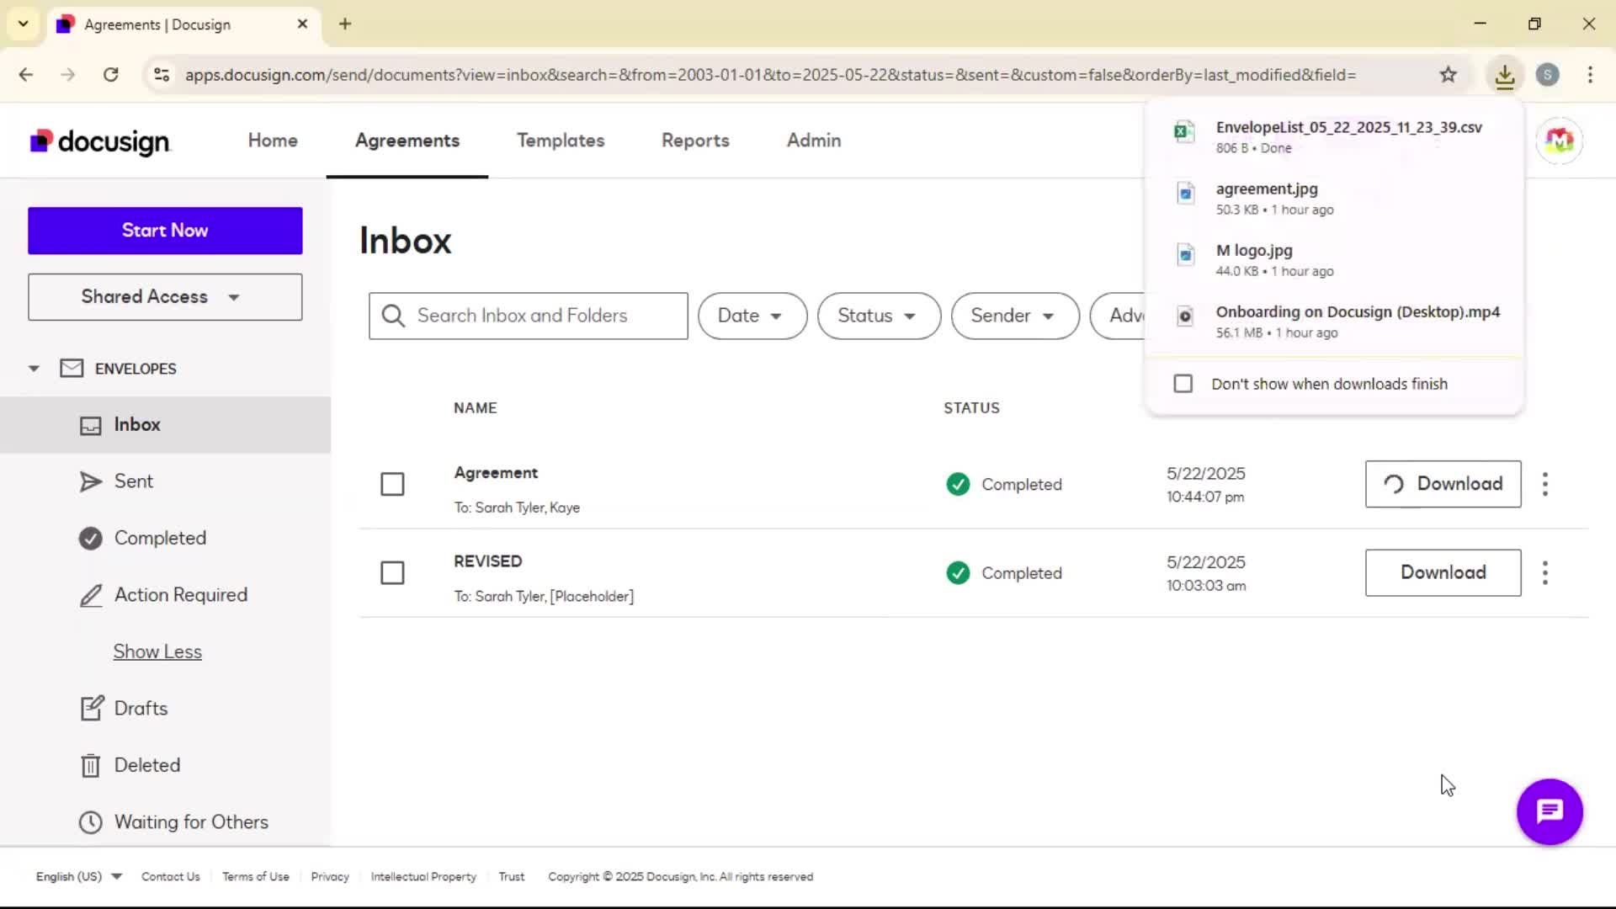Open the Terms of Use link
Image resolution: width=1616 pixels, height=909 pixels.
coord(256,877)
